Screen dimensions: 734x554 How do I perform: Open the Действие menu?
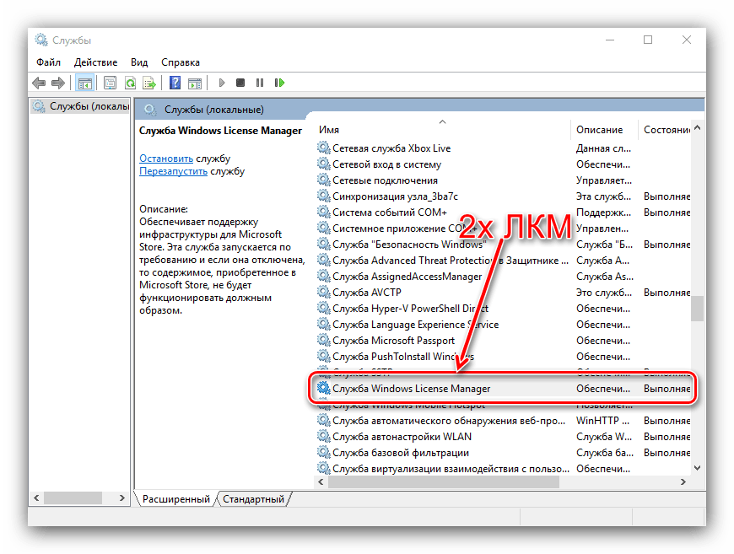[95, 62]
